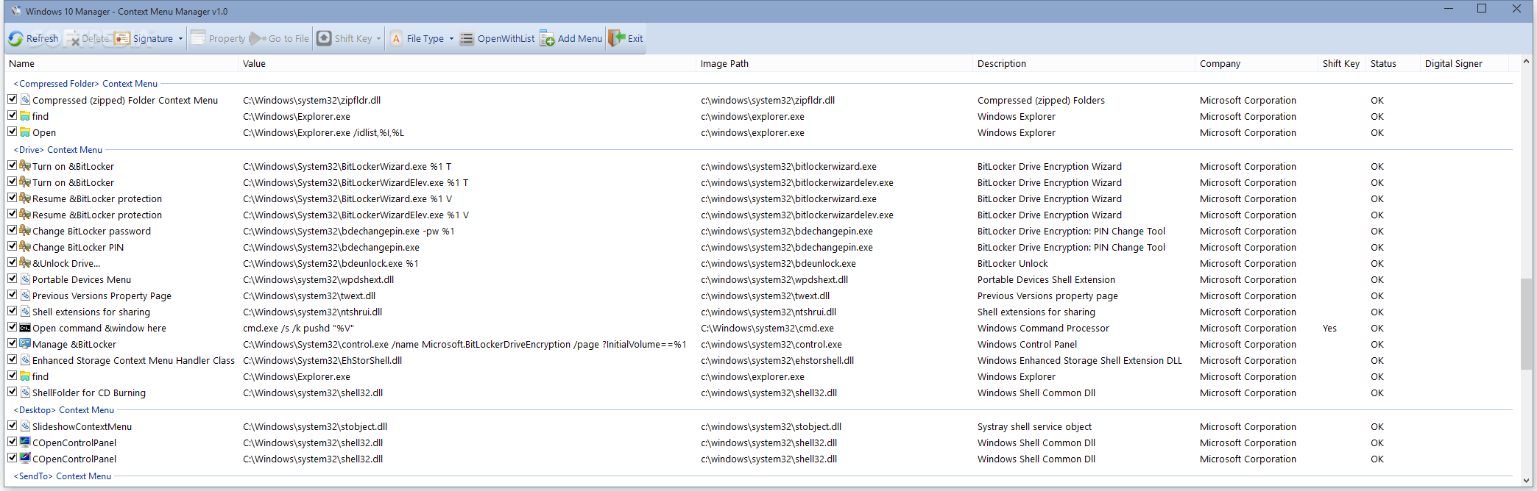This screenshot has width=1537, height=491.
Task: Click key icon of &Unlock Drive... row
Action: click(25, 263)
